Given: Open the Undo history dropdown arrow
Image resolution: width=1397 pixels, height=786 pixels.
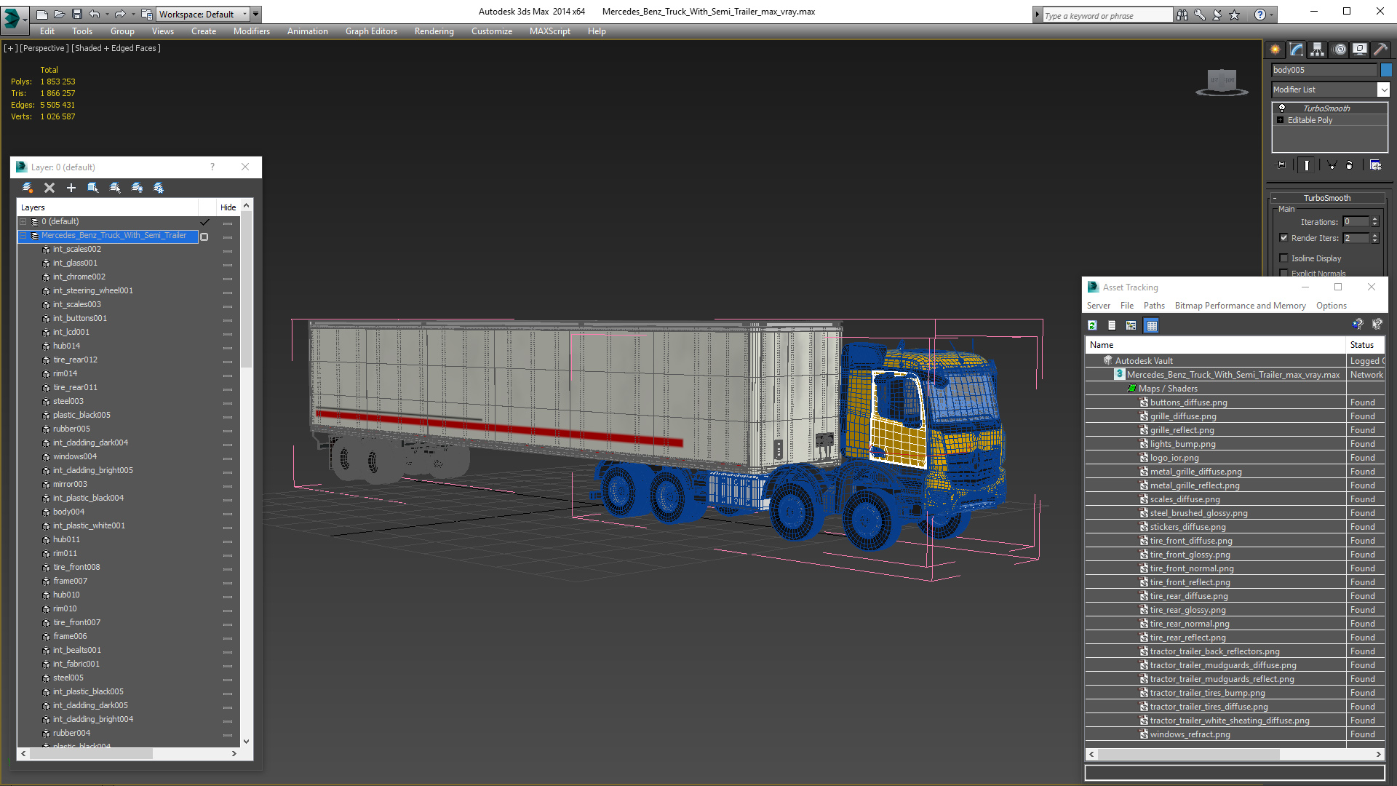Looking at the screenshot, I should click(106, 14).
